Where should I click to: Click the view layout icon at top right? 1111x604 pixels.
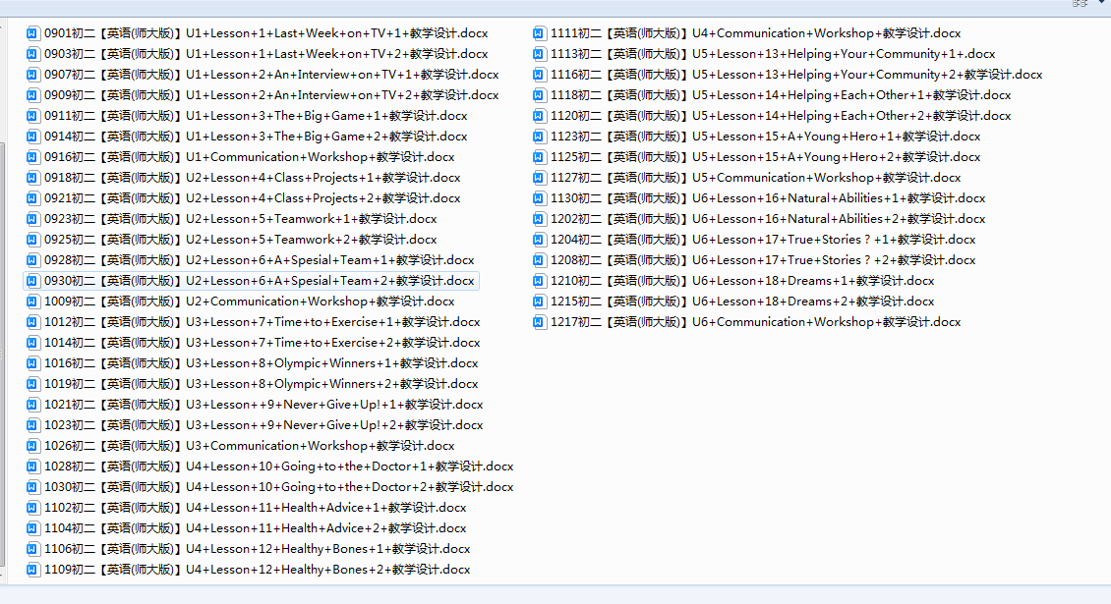pyautogui.click(x=1078, y=4)
